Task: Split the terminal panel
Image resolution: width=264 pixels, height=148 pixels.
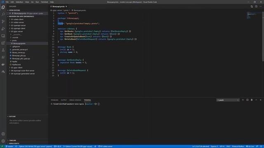Action: tap(247, 100)
